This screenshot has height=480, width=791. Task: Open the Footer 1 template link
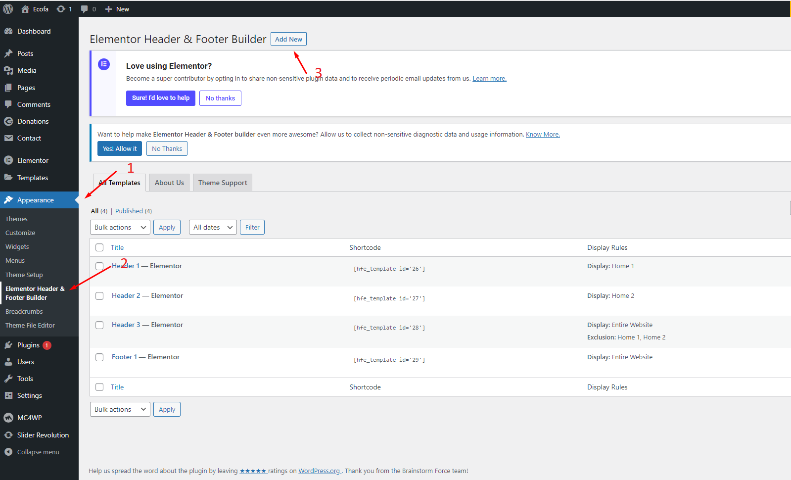coord(124,357)
